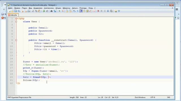This screenshot has width=181, height=101.
Task: Toggle the highlighted indent guide button
Action: [x=81, y=11]
